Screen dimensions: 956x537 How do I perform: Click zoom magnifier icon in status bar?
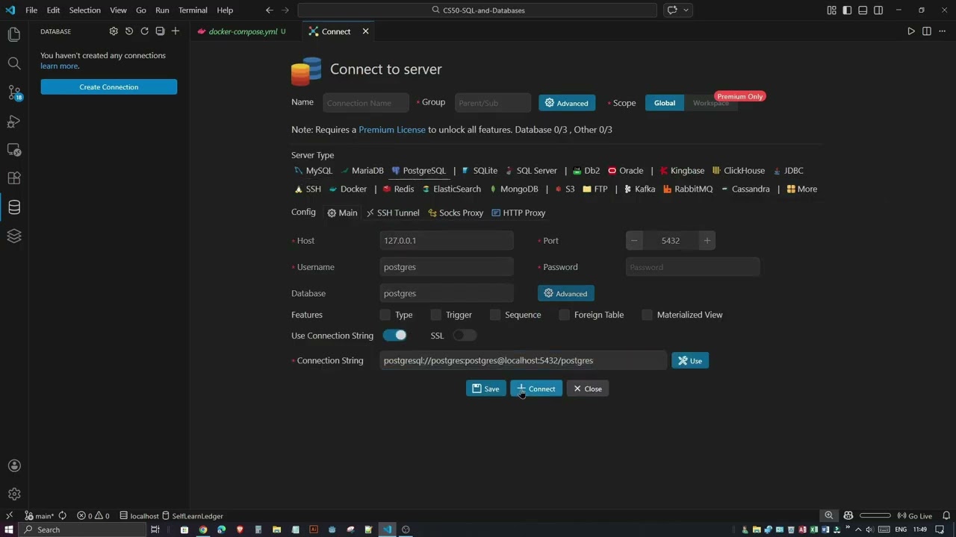coord(828,515)
